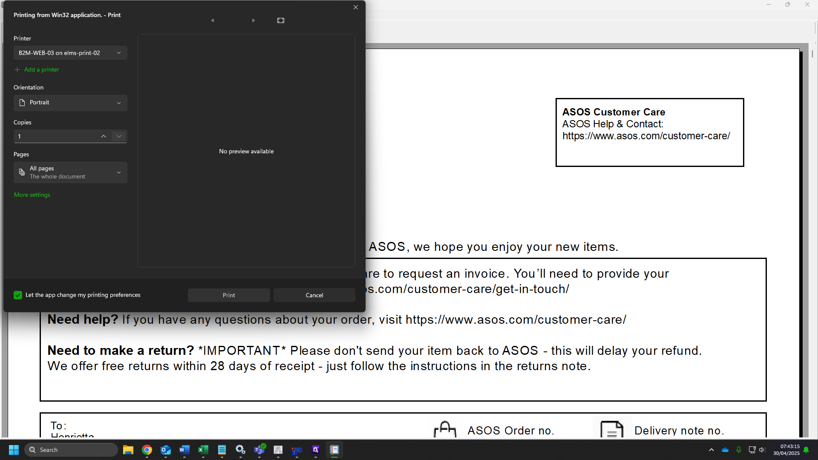Click the Cancel button

(x=314, y=295)
